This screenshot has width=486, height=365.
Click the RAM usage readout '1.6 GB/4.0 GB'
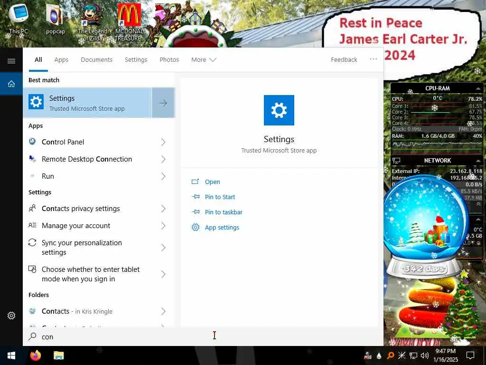pyautogui.click(x=438, y=136)
